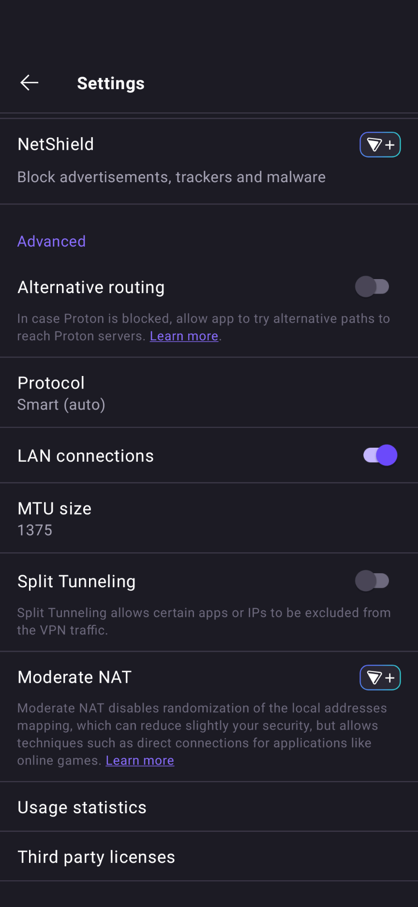Tap the back arrow icon

tap(30, 83)
